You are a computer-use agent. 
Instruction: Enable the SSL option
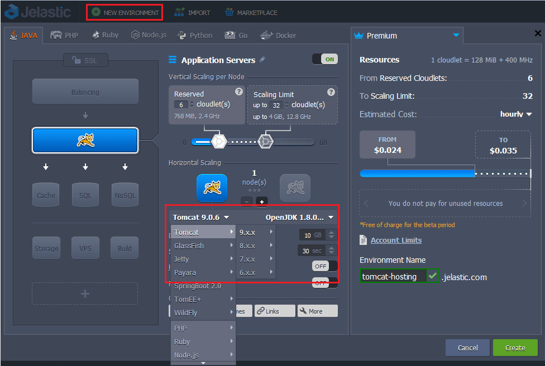(x=85, y=60)
